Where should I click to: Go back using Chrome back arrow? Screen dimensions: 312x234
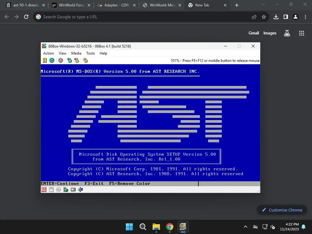(7, 17)
